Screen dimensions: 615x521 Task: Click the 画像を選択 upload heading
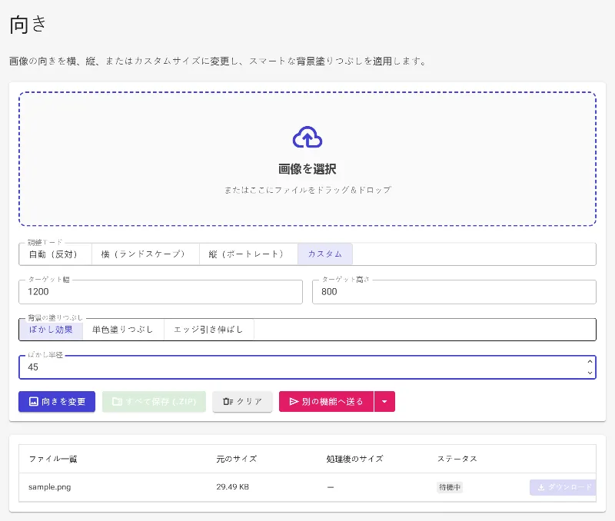[307, 169]
